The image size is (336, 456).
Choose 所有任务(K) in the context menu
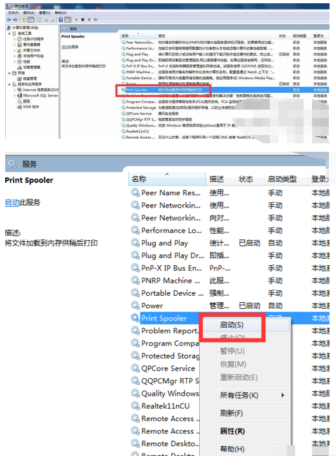[246, 395]
